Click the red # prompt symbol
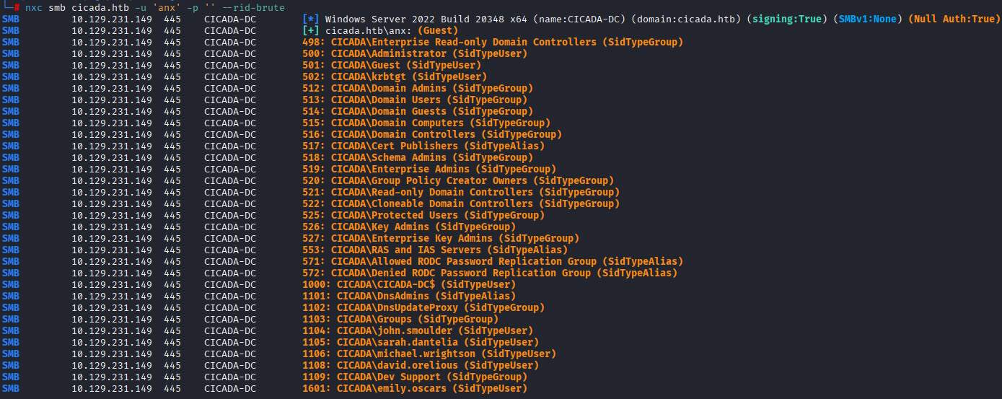The height and width of the screenshot is (399, 1002). (x=17, y=7)
